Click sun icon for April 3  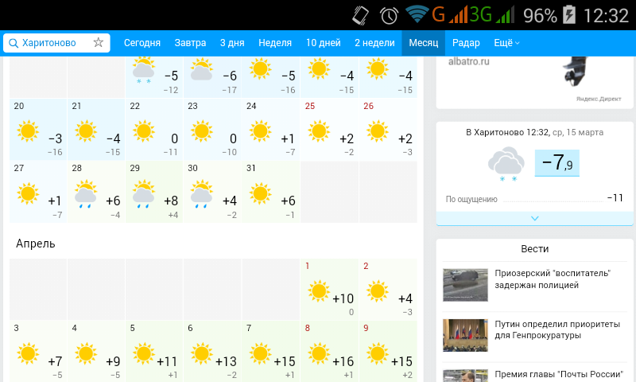point(28,353)
